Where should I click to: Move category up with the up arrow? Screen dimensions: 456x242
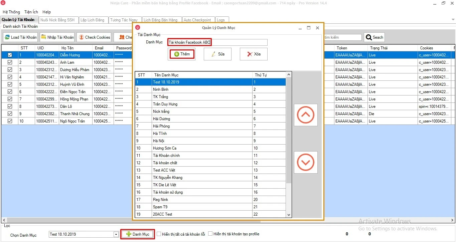tap(306, 115)
